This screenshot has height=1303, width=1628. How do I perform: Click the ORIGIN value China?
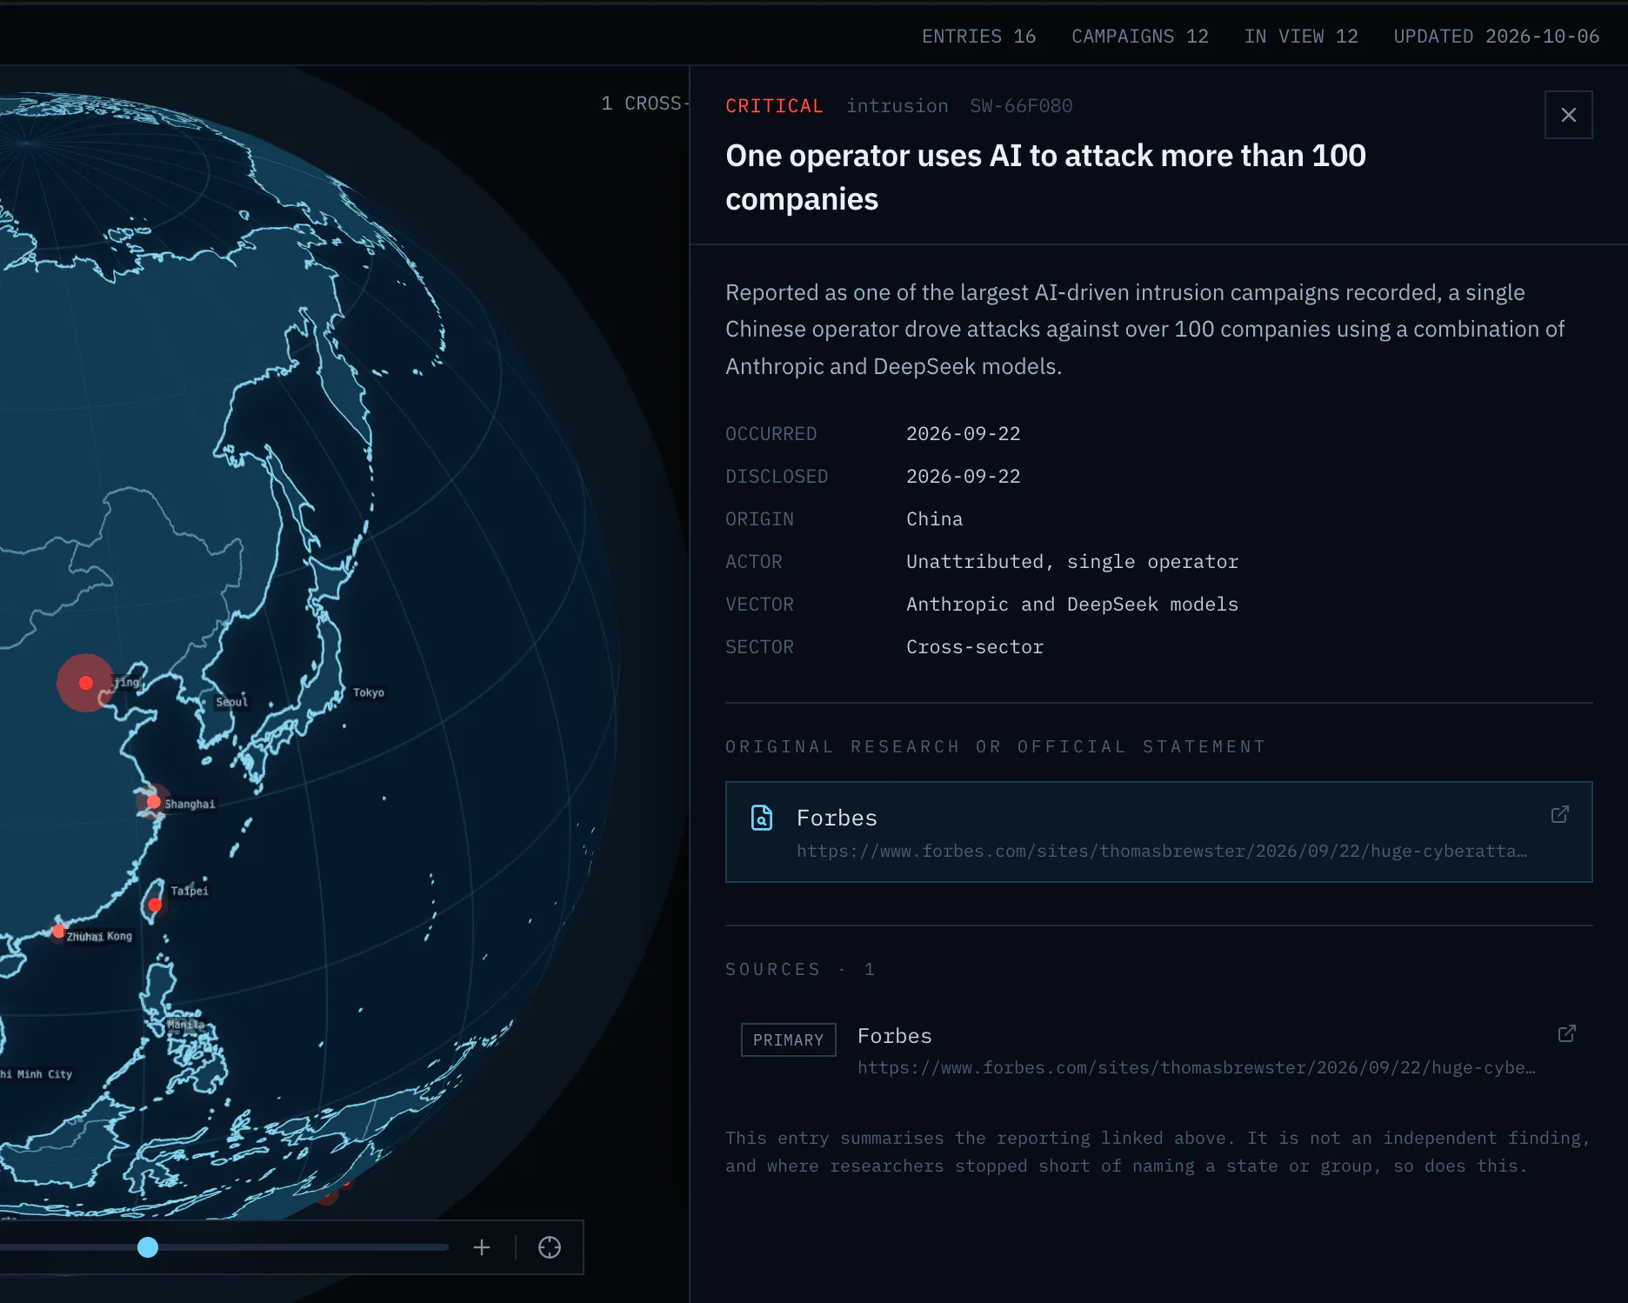coord(935,519)
